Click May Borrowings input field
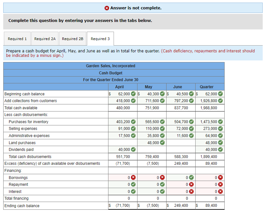The width and height of the screenshot is (264, 212). coord(152,177)
